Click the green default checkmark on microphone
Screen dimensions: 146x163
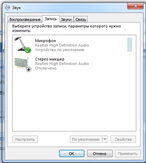point(28,50)
